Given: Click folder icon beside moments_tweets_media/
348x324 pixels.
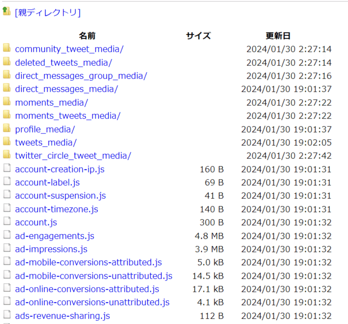Looking at the screenshot, I should [7, 114].
